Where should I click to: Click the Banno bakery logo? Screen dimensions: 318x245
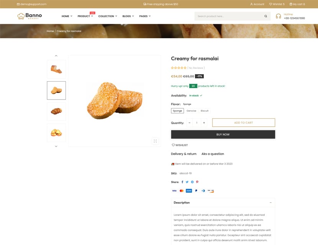(30, 16)
